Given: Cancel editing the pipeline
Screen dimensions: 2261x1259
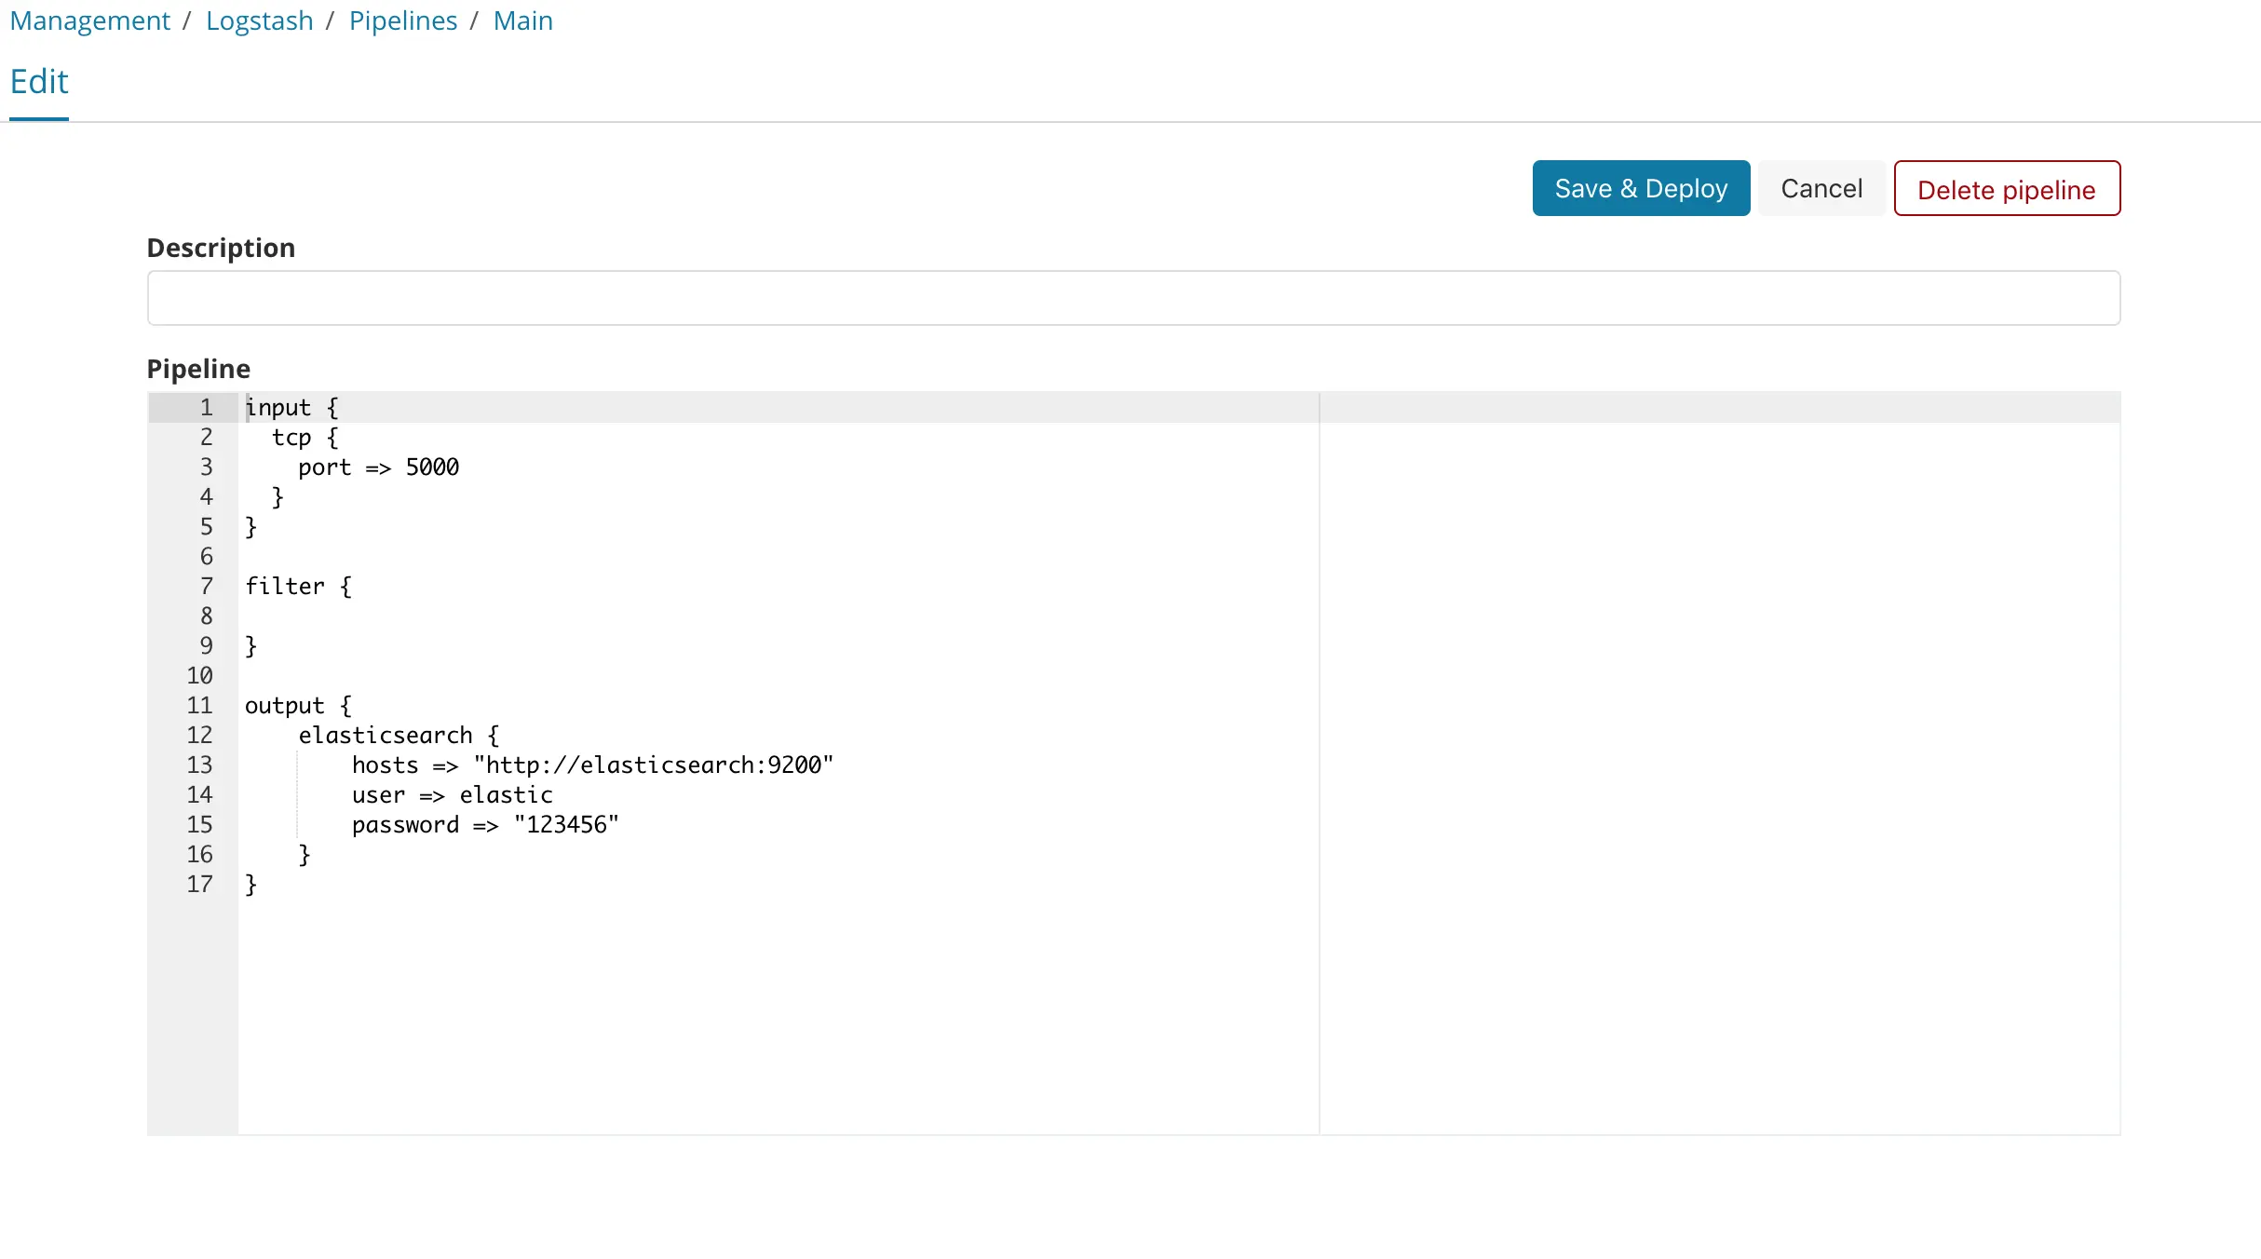Looking at the screenshot, I should [x=1821, y=187].
